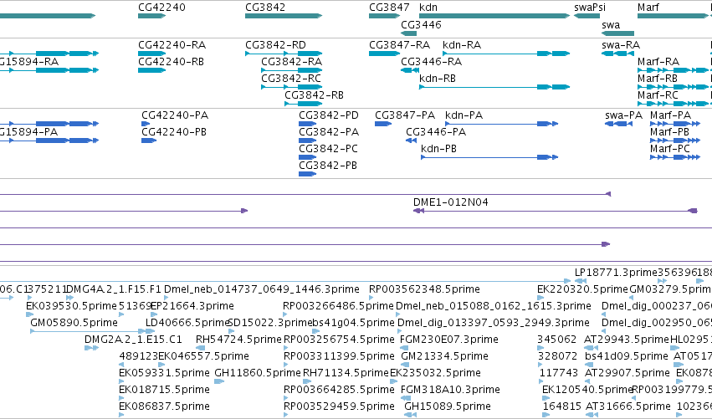Click protein Marf-PB
Image resolution: width=712 pixels, height=419 pixels.
[x=670, y=132]
